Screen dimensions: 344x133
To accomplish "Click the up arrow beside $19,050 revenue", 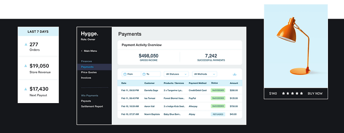I will [x=26, y=66].
